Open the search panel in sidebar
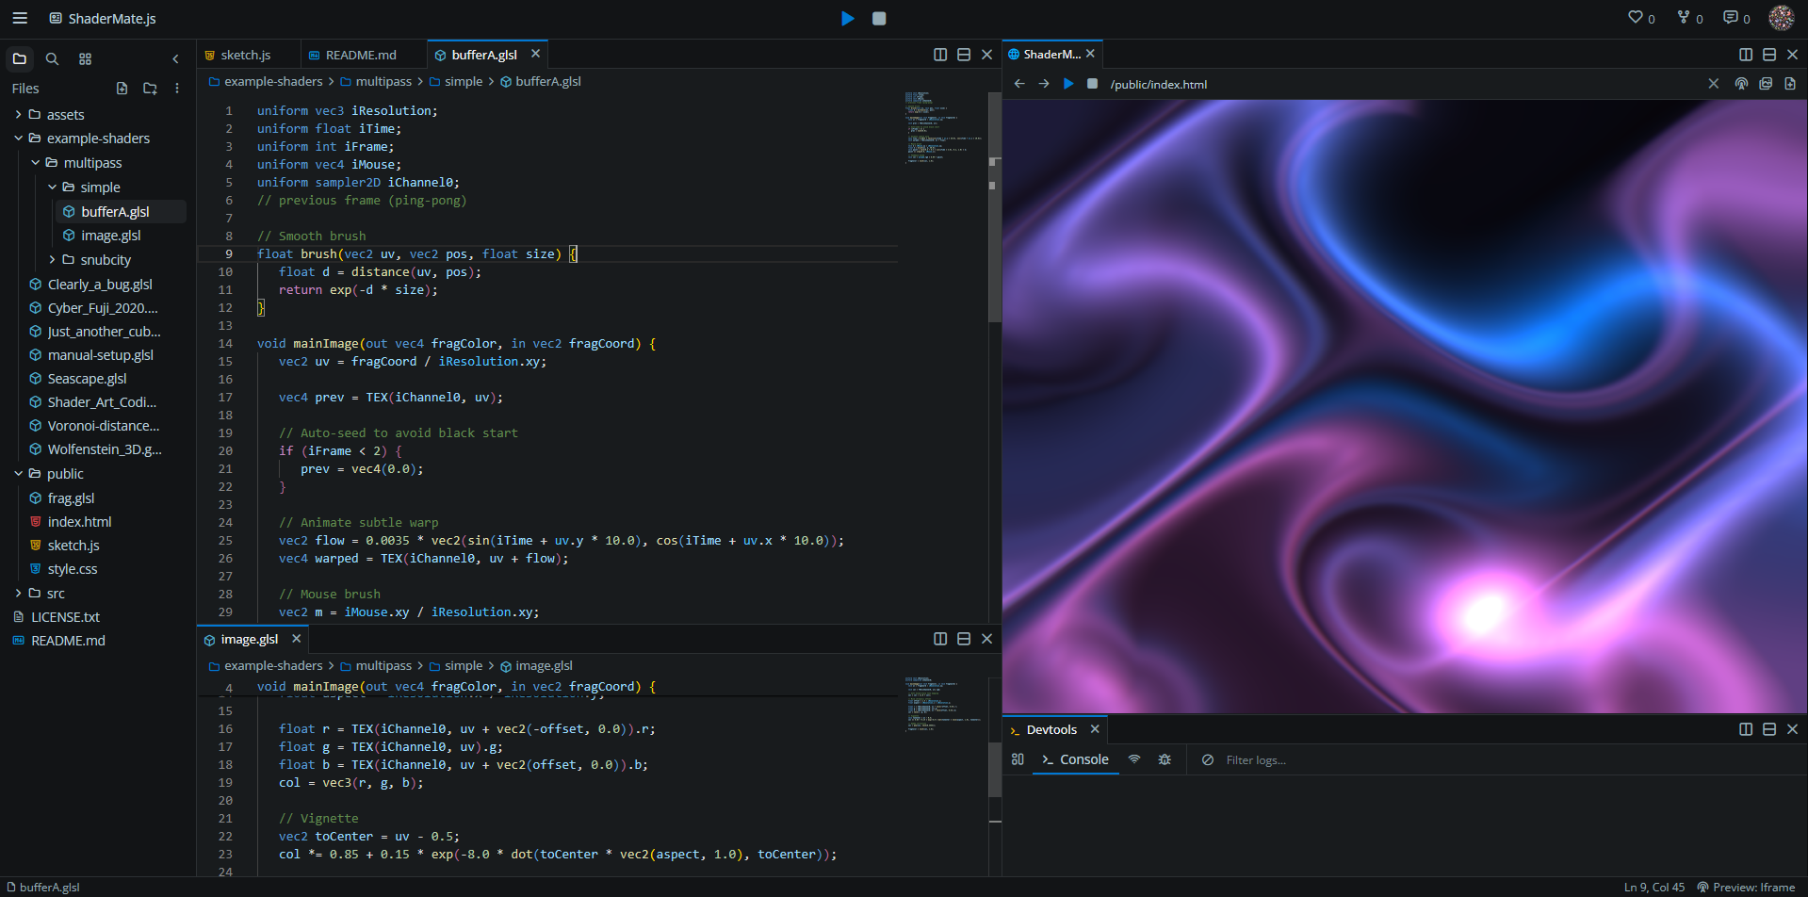 click(x=53, y=58)
